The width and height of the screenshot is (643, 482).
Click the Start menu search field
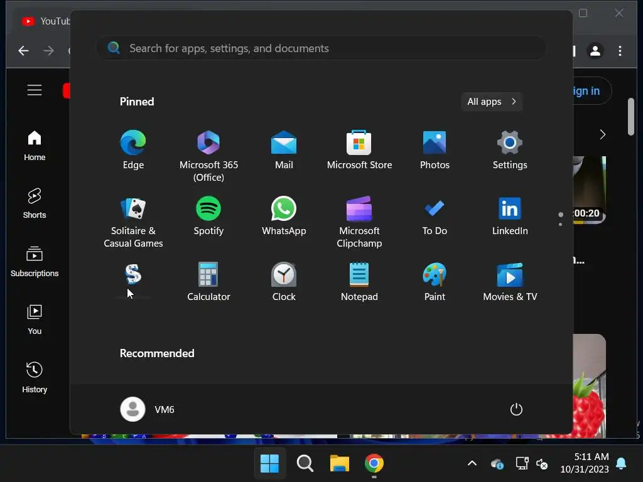(x=321, y=48)
